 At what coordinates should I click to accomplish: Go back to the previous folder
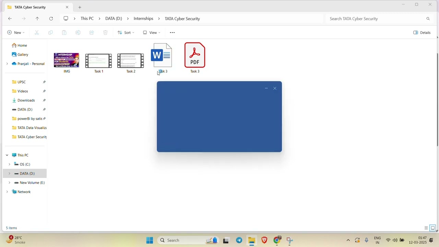click(10, 19)
